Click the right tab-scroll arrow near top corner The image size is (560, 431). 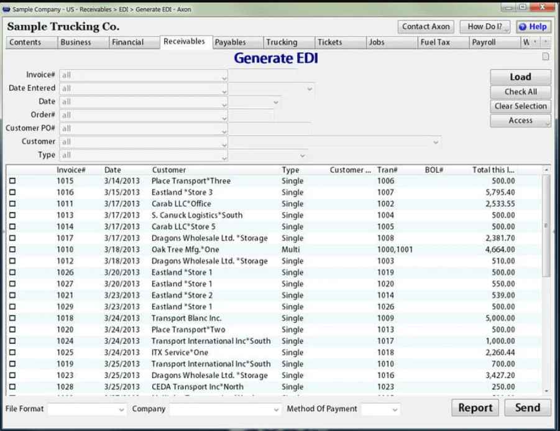tap(546, 42)
